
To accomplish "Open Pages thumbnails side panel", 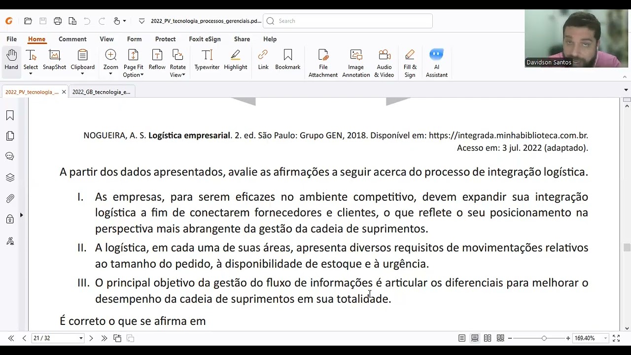I will (10, 136).
